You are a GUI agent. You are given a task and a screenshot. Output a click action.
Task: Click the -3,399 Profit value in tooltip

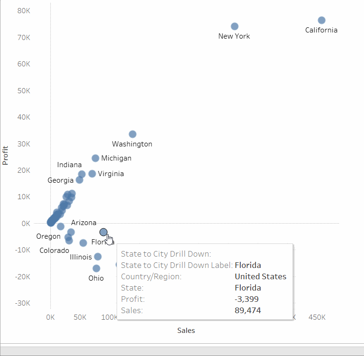coord(246,299)
